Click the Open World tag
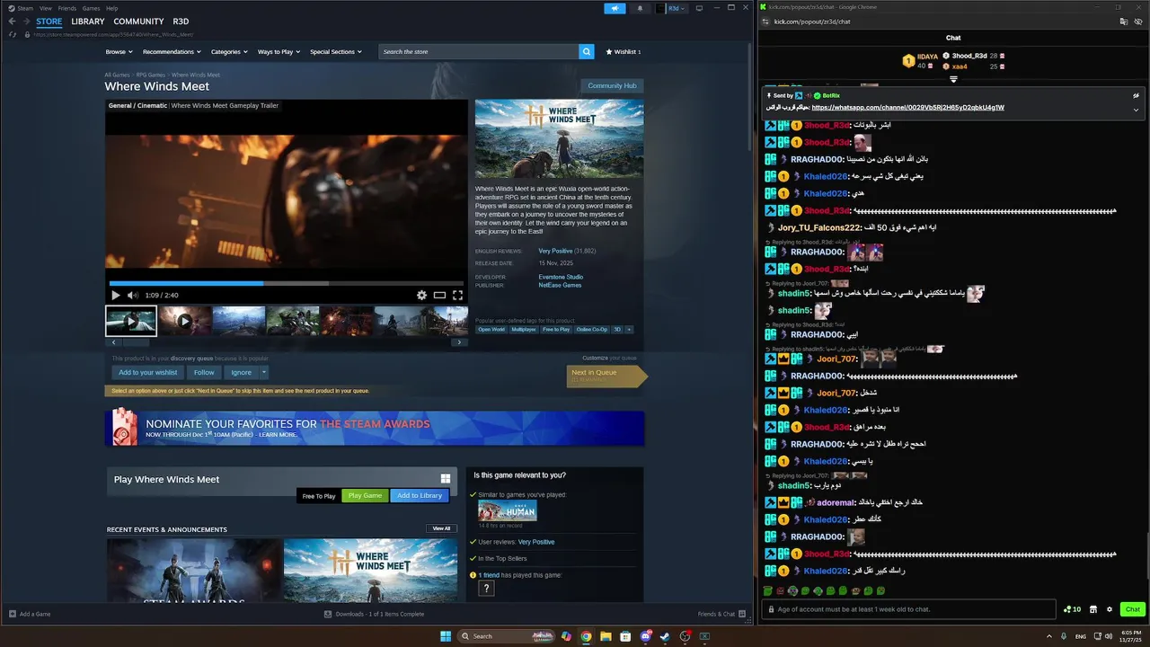 491,330
